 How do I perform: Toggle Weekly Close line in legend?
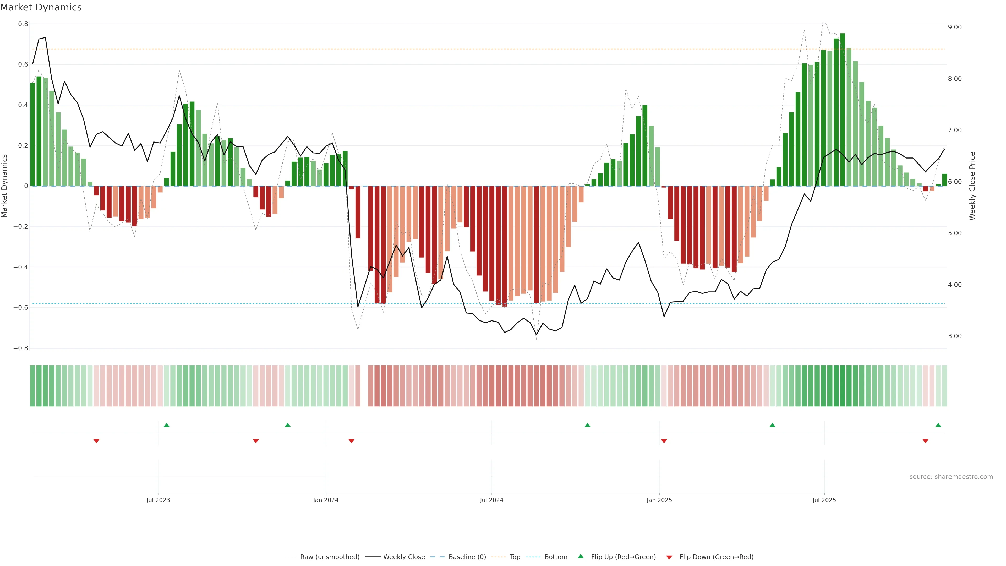point(404,557)
